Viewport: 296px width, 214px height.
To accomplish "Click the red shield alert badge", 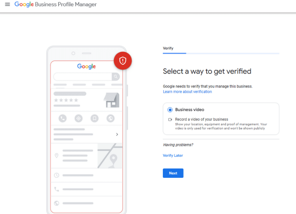I will click(123, 61).
